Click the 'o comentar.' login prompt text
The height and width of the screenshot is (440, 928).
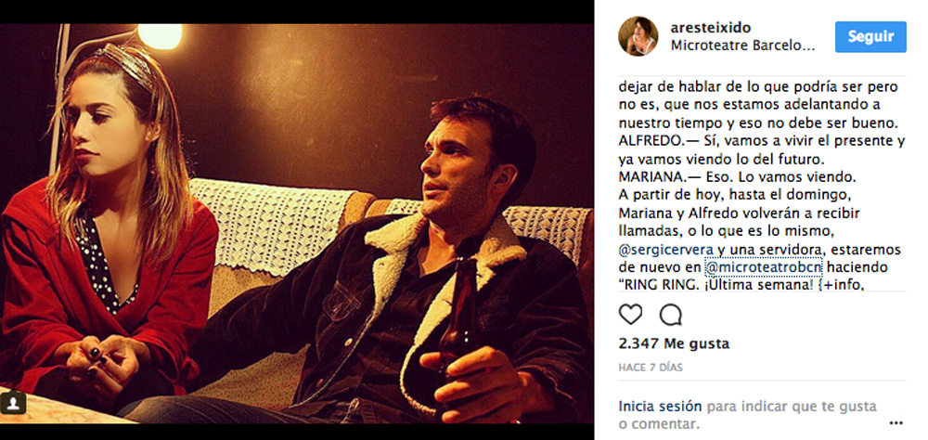[659, 424]
